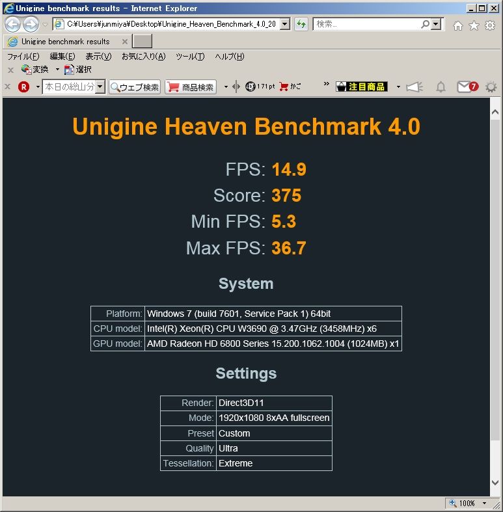Image resolution: width=503 pixels, height=512 pixels.
Task: Click the Max FPS value 36.7
Action: click(289, 248)
